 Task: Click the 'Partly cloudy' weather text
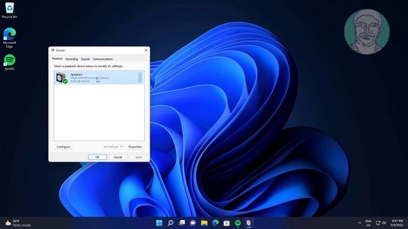click(x=22, y=225)
